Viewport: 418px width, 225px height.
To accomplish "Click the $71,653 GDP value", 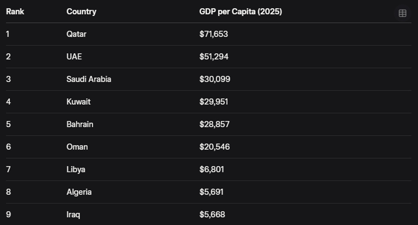I will point(213,34).
